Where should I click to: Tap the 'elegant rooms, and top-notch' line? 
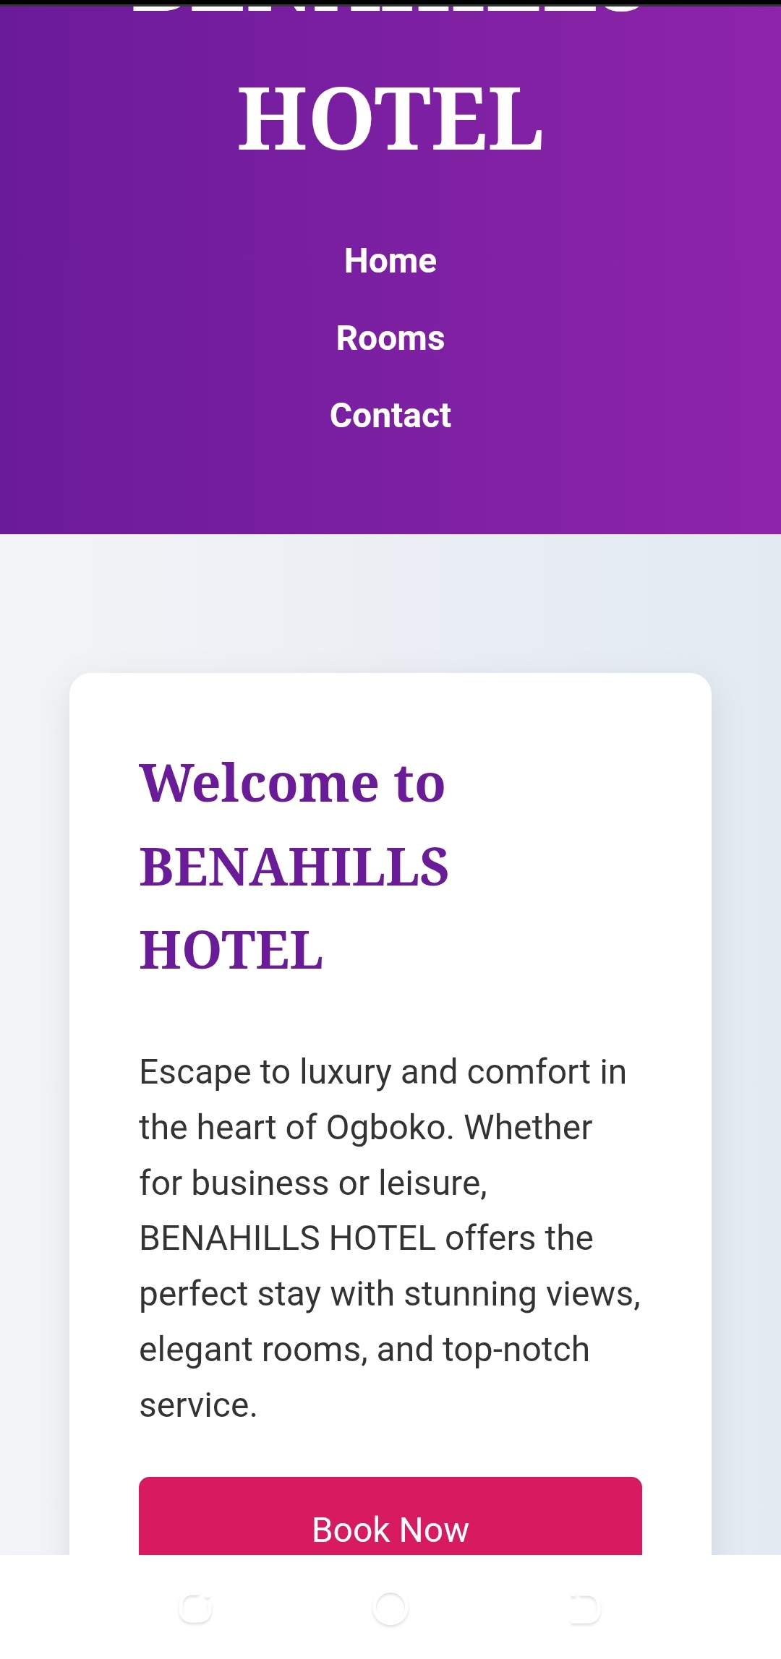click(x=364, y=1350)
